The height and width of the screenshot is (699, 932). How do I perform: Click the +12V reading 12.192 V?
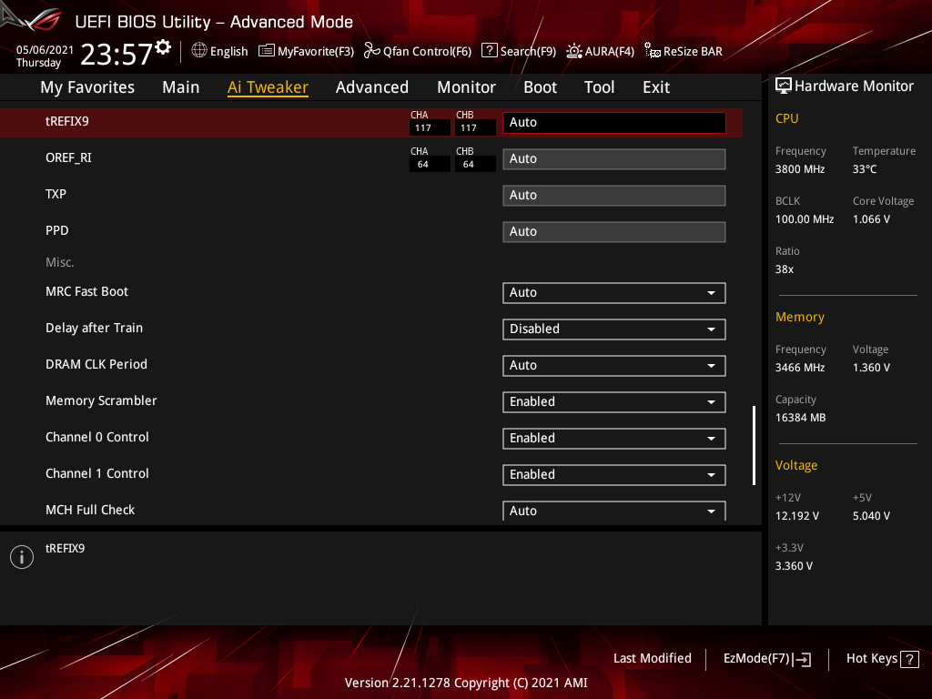pos(797,516)
